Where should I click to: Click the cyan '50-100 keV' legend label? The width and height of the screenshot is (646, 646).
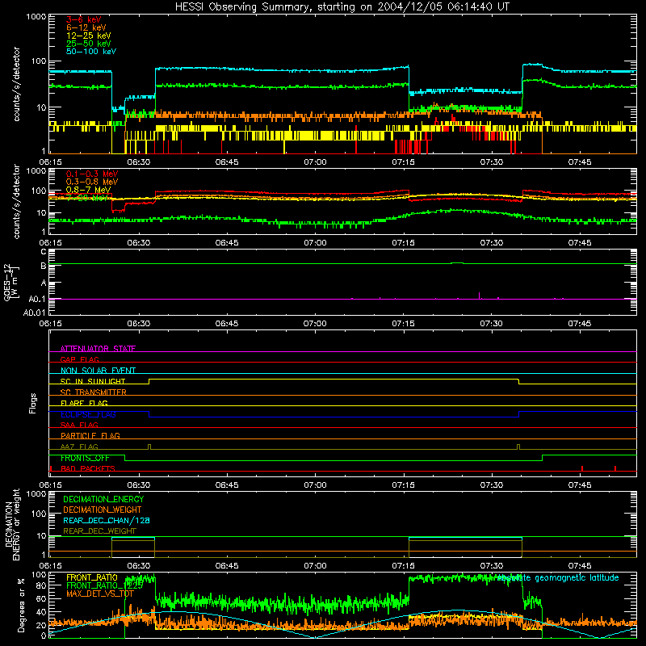click(x=91, y=52)
